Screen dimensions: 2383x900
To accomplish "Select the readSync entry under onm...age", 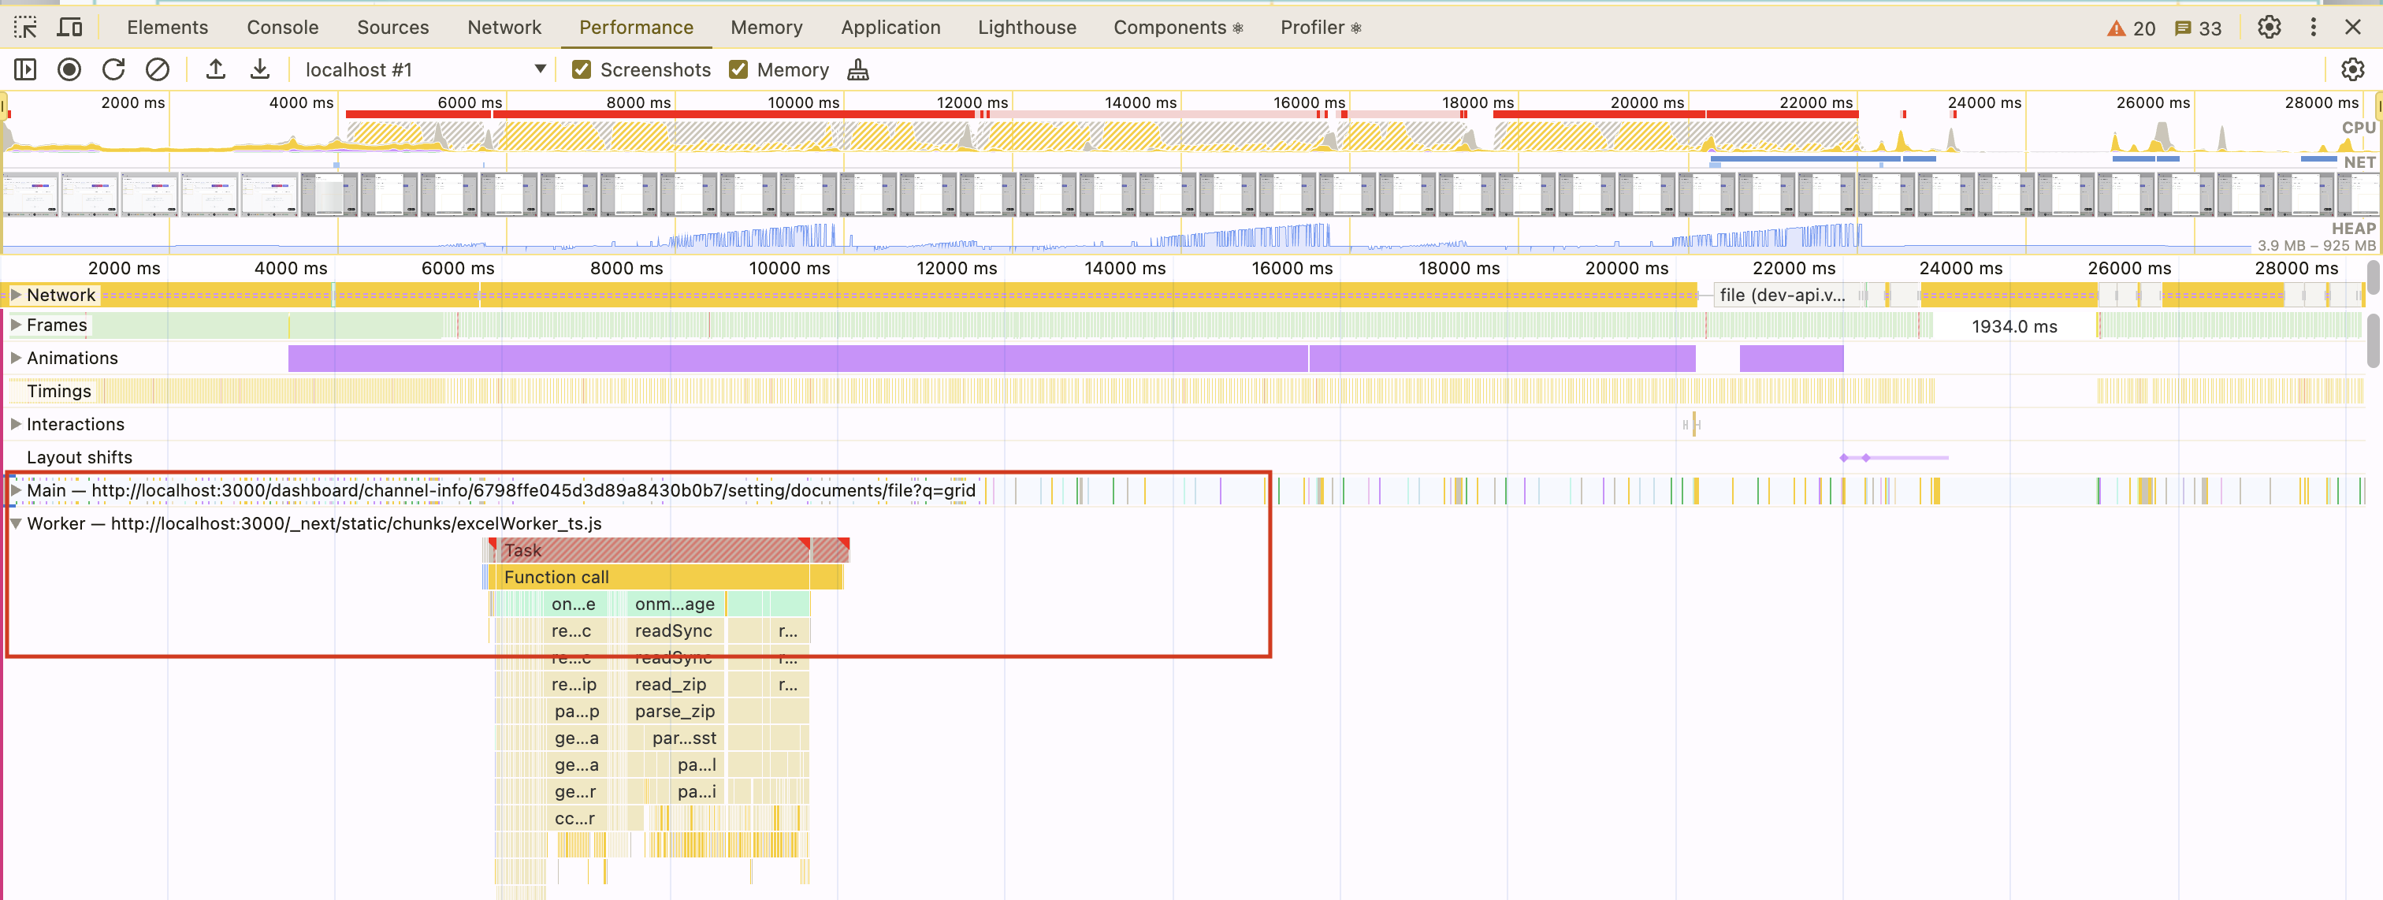I will [675, 630].
